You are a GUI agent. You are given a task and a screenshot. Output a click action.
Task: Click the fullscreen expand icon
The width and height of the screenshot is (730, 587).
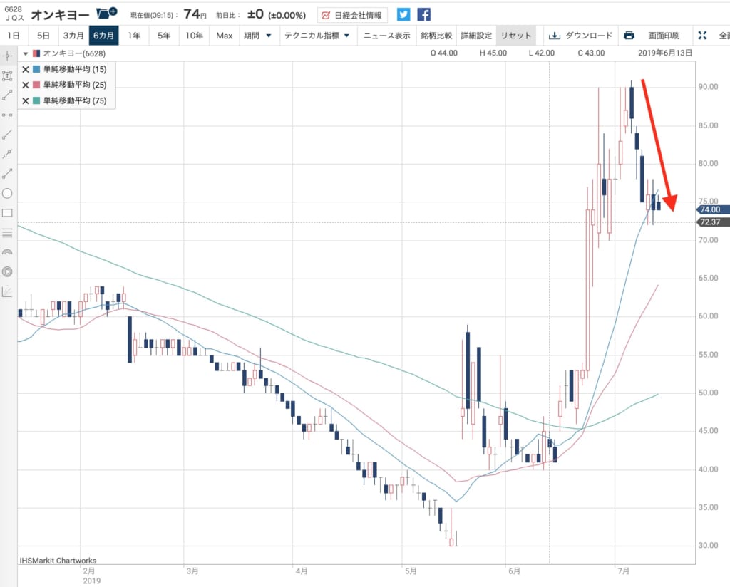(702, 36)
